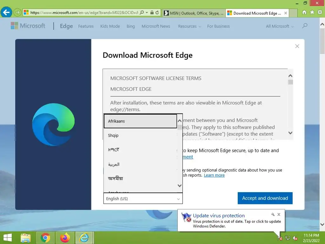Screen dimensions: 325x244
Task: Open the address bar autocomplete dropdown arrow
Action: (147, 12)
